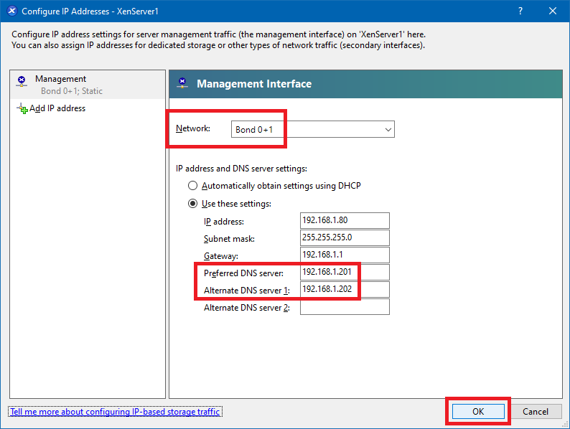The width and height of the screenshot is (570, 429).
Task: Click the Preferred DNS server field
Action: (345, 273)
